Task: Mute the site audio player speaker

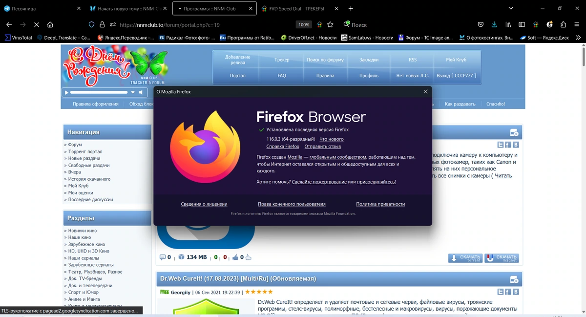Action: 140,92
